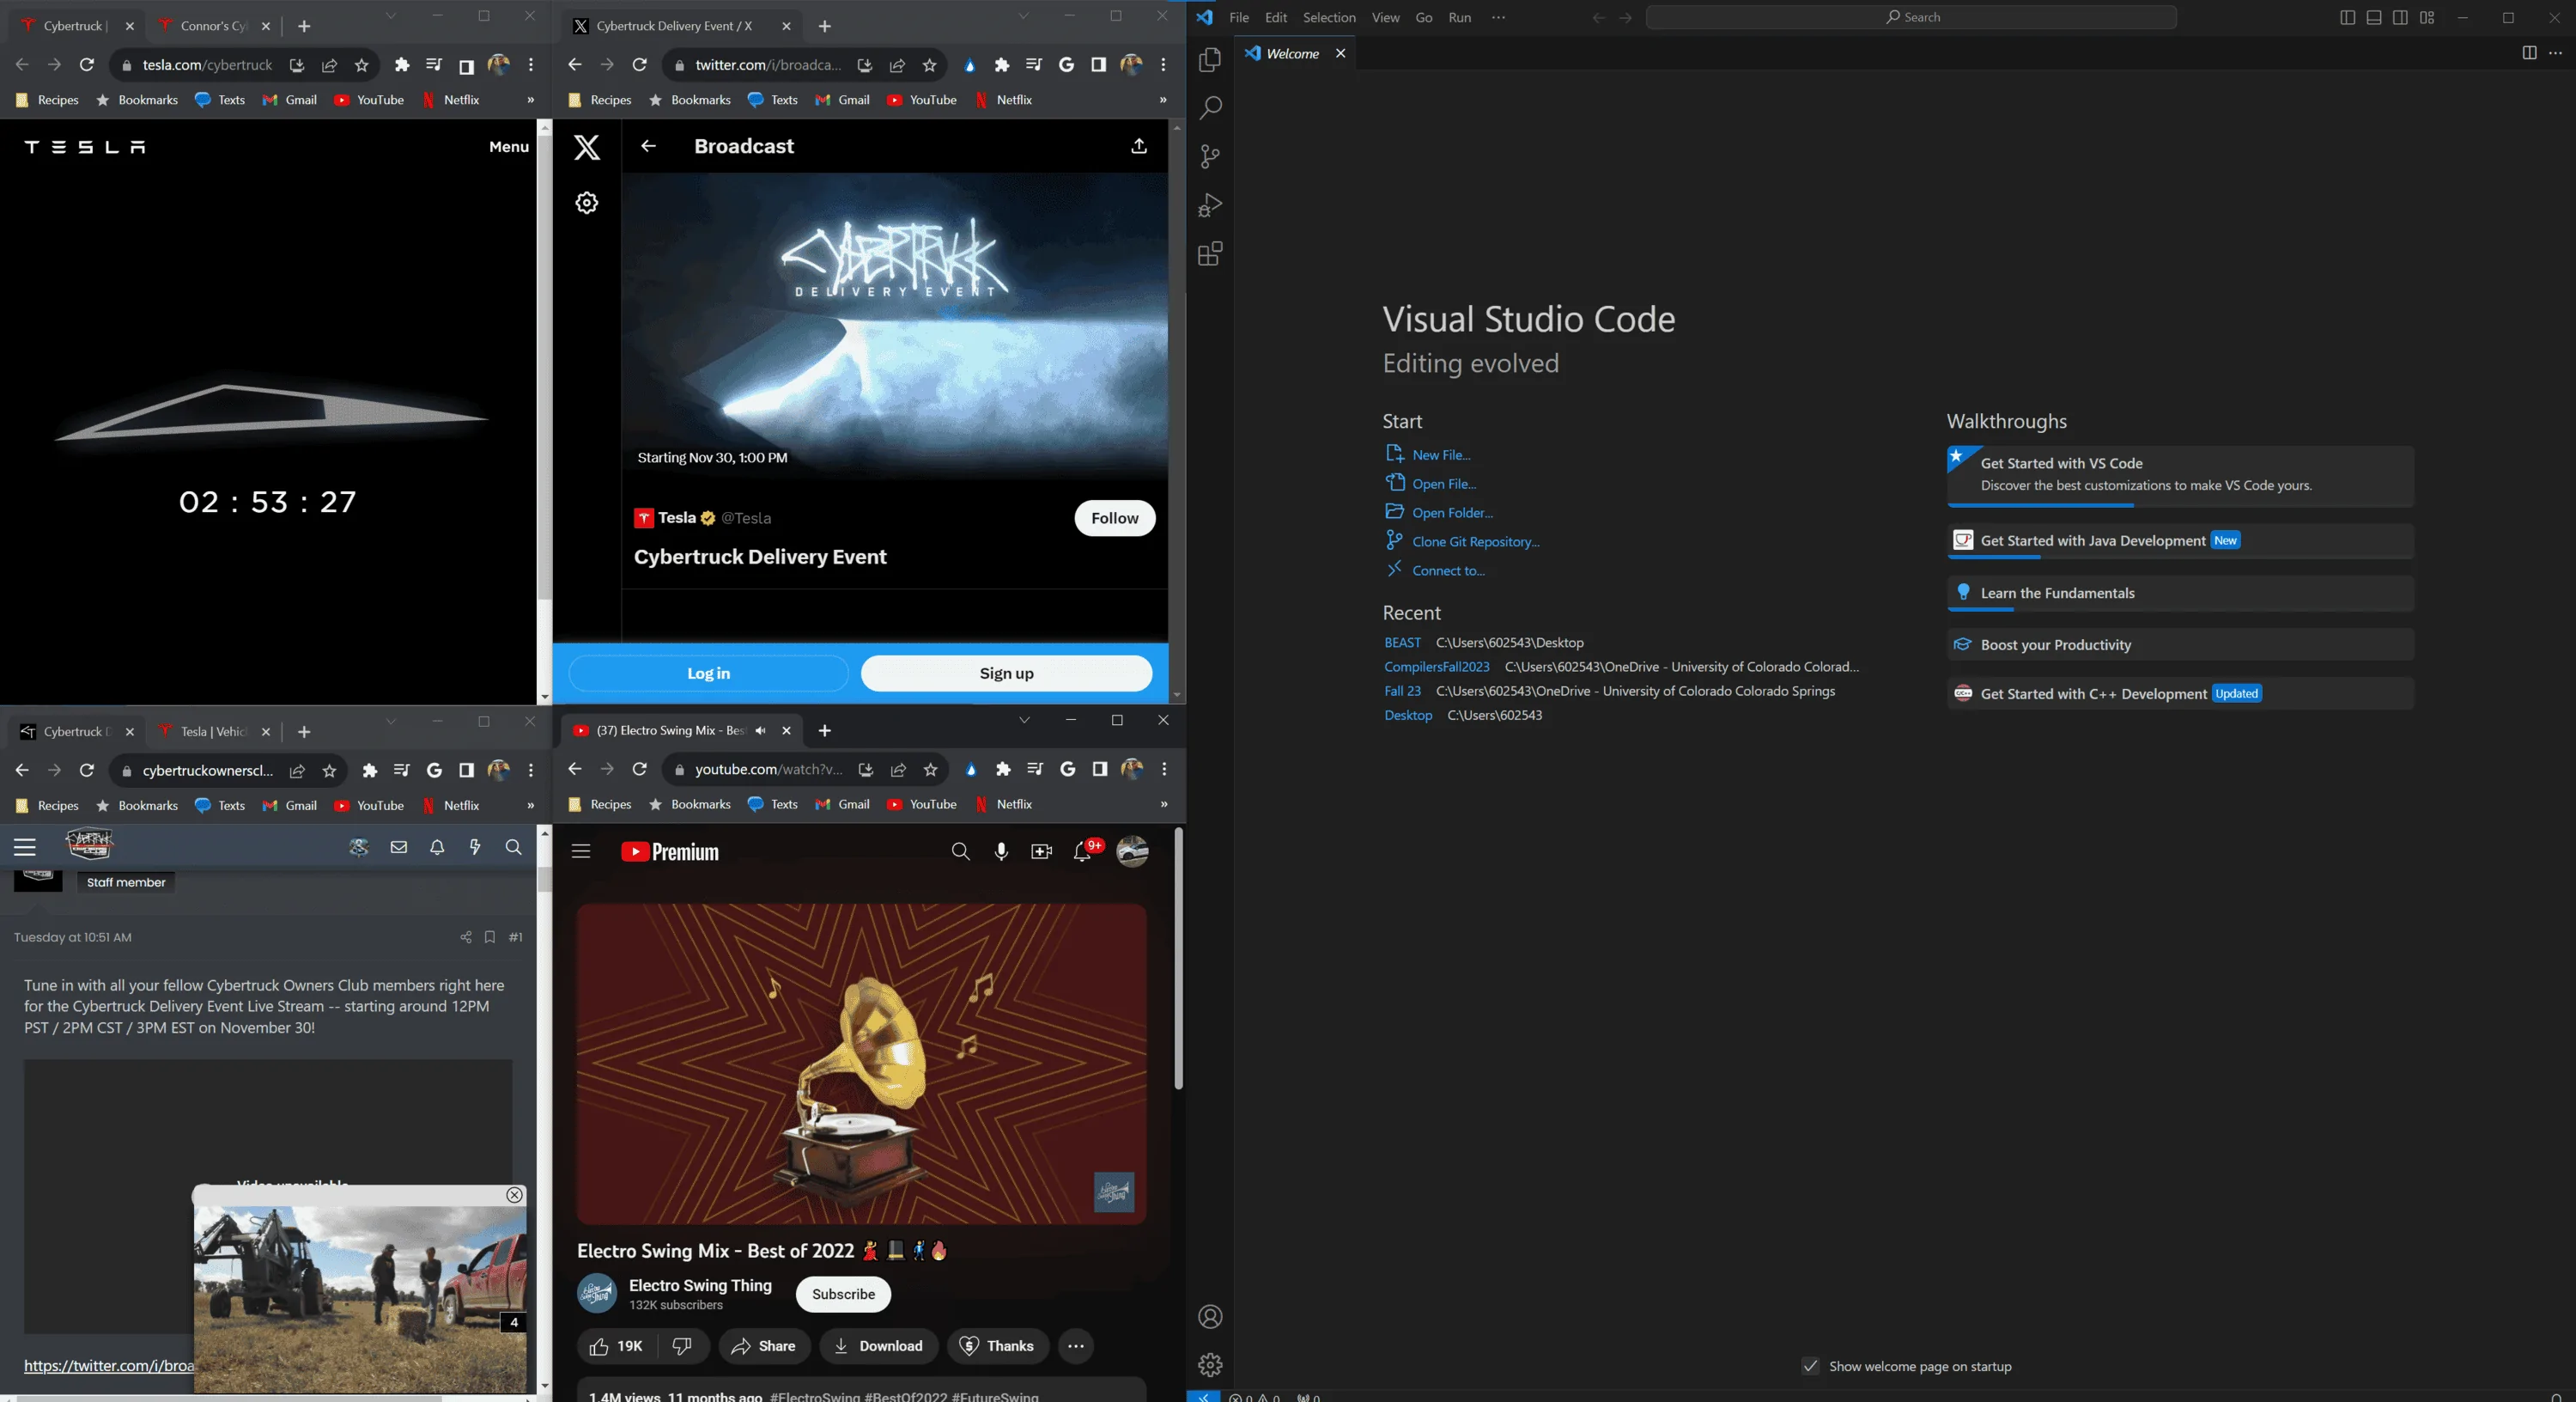The height and width of the screenshot is (1402, 2576).
Task: Open the Cybertruck forum alerts bell
Action: [437, 848]
